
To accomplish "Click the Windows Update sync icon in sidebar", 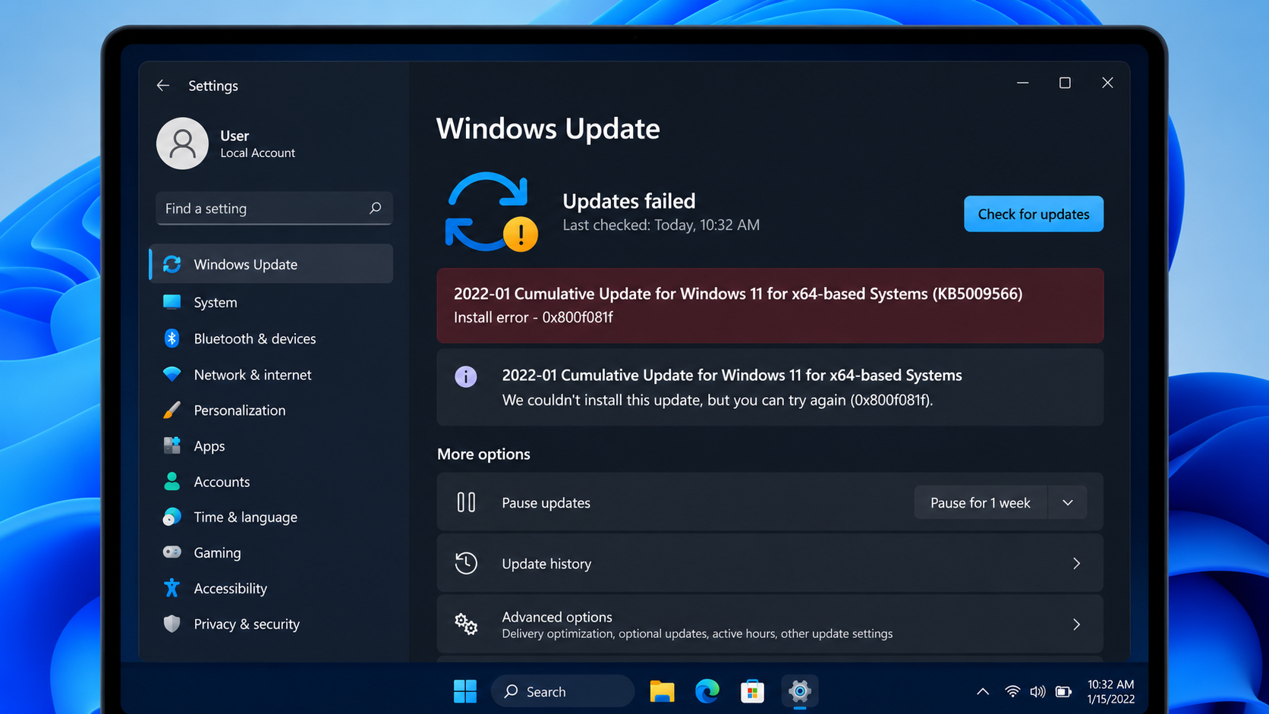I will pos(172,264).
